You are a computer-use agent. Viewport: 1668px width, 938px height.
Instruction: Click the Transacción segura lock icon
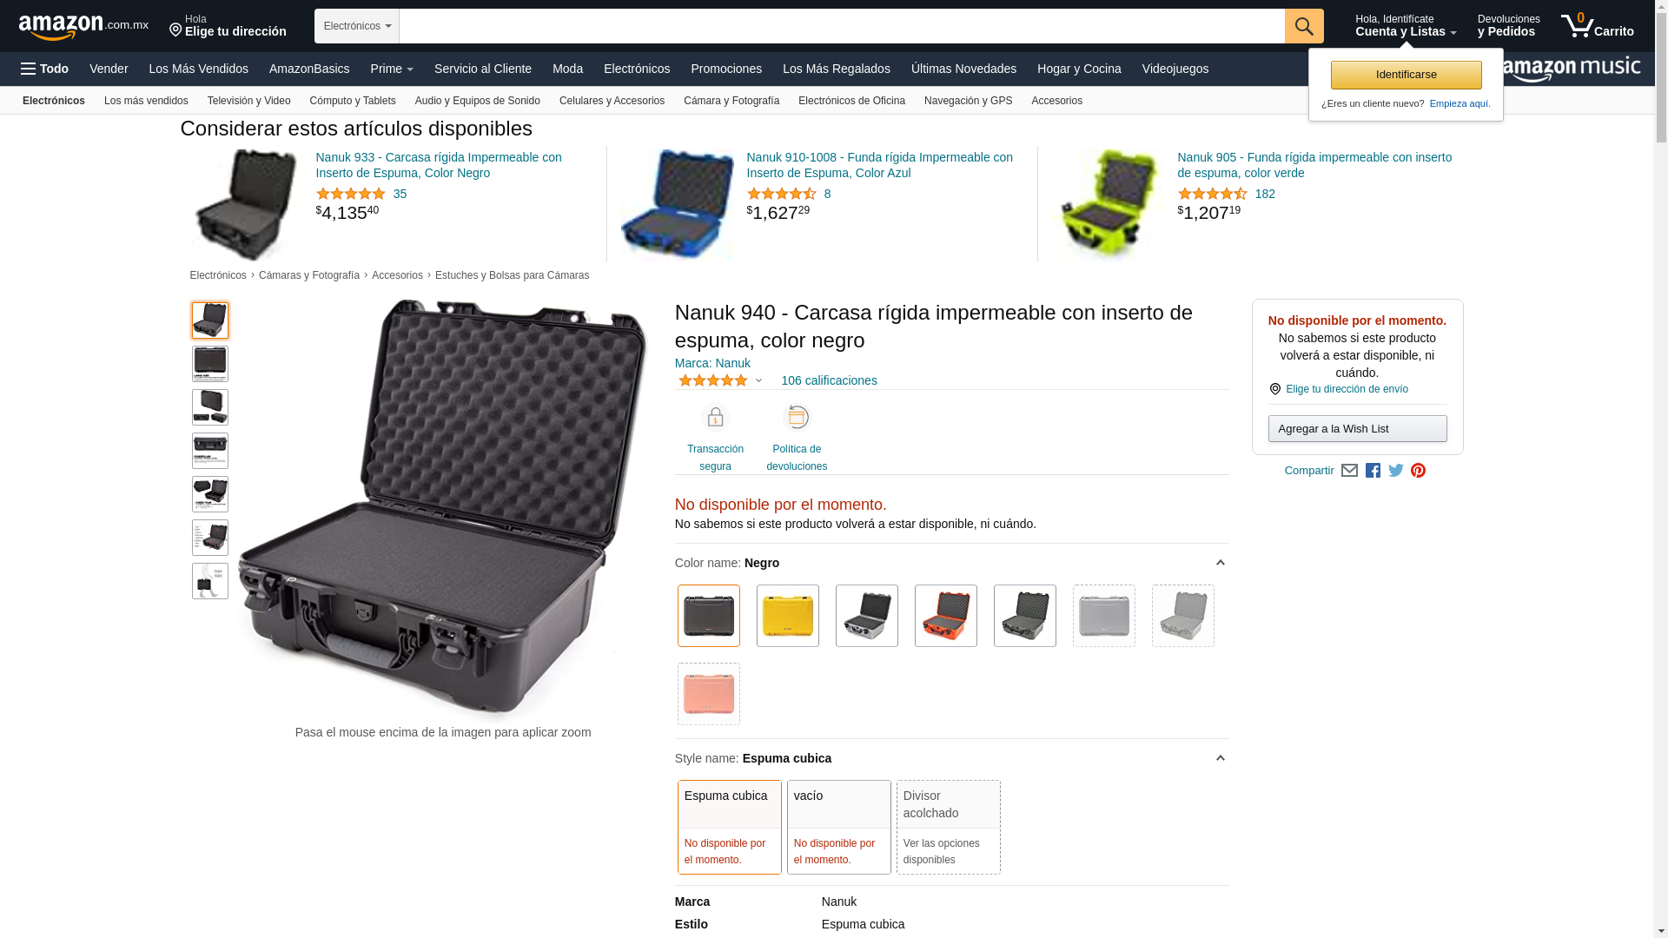[x=715, y=418]
